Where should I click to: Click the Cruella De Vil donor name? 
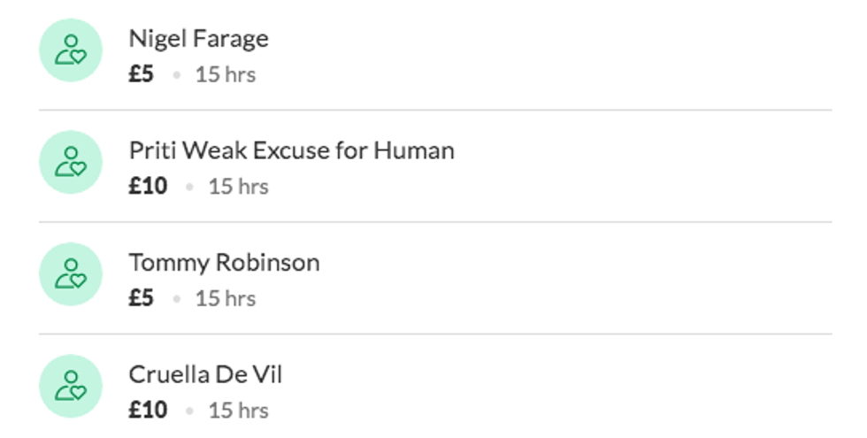click(x=205, y=374)
